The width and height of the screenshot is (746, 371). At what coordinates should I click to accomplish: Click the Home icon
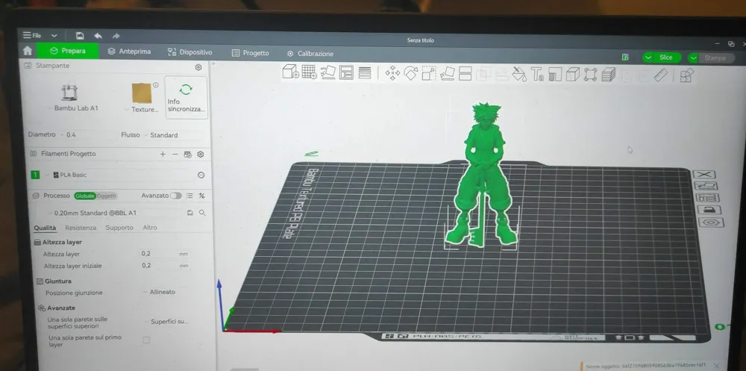click(28, 51)
